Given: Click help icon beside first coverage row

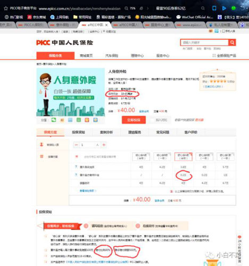Looking at the screenshot, I should [x=76, y=167].
